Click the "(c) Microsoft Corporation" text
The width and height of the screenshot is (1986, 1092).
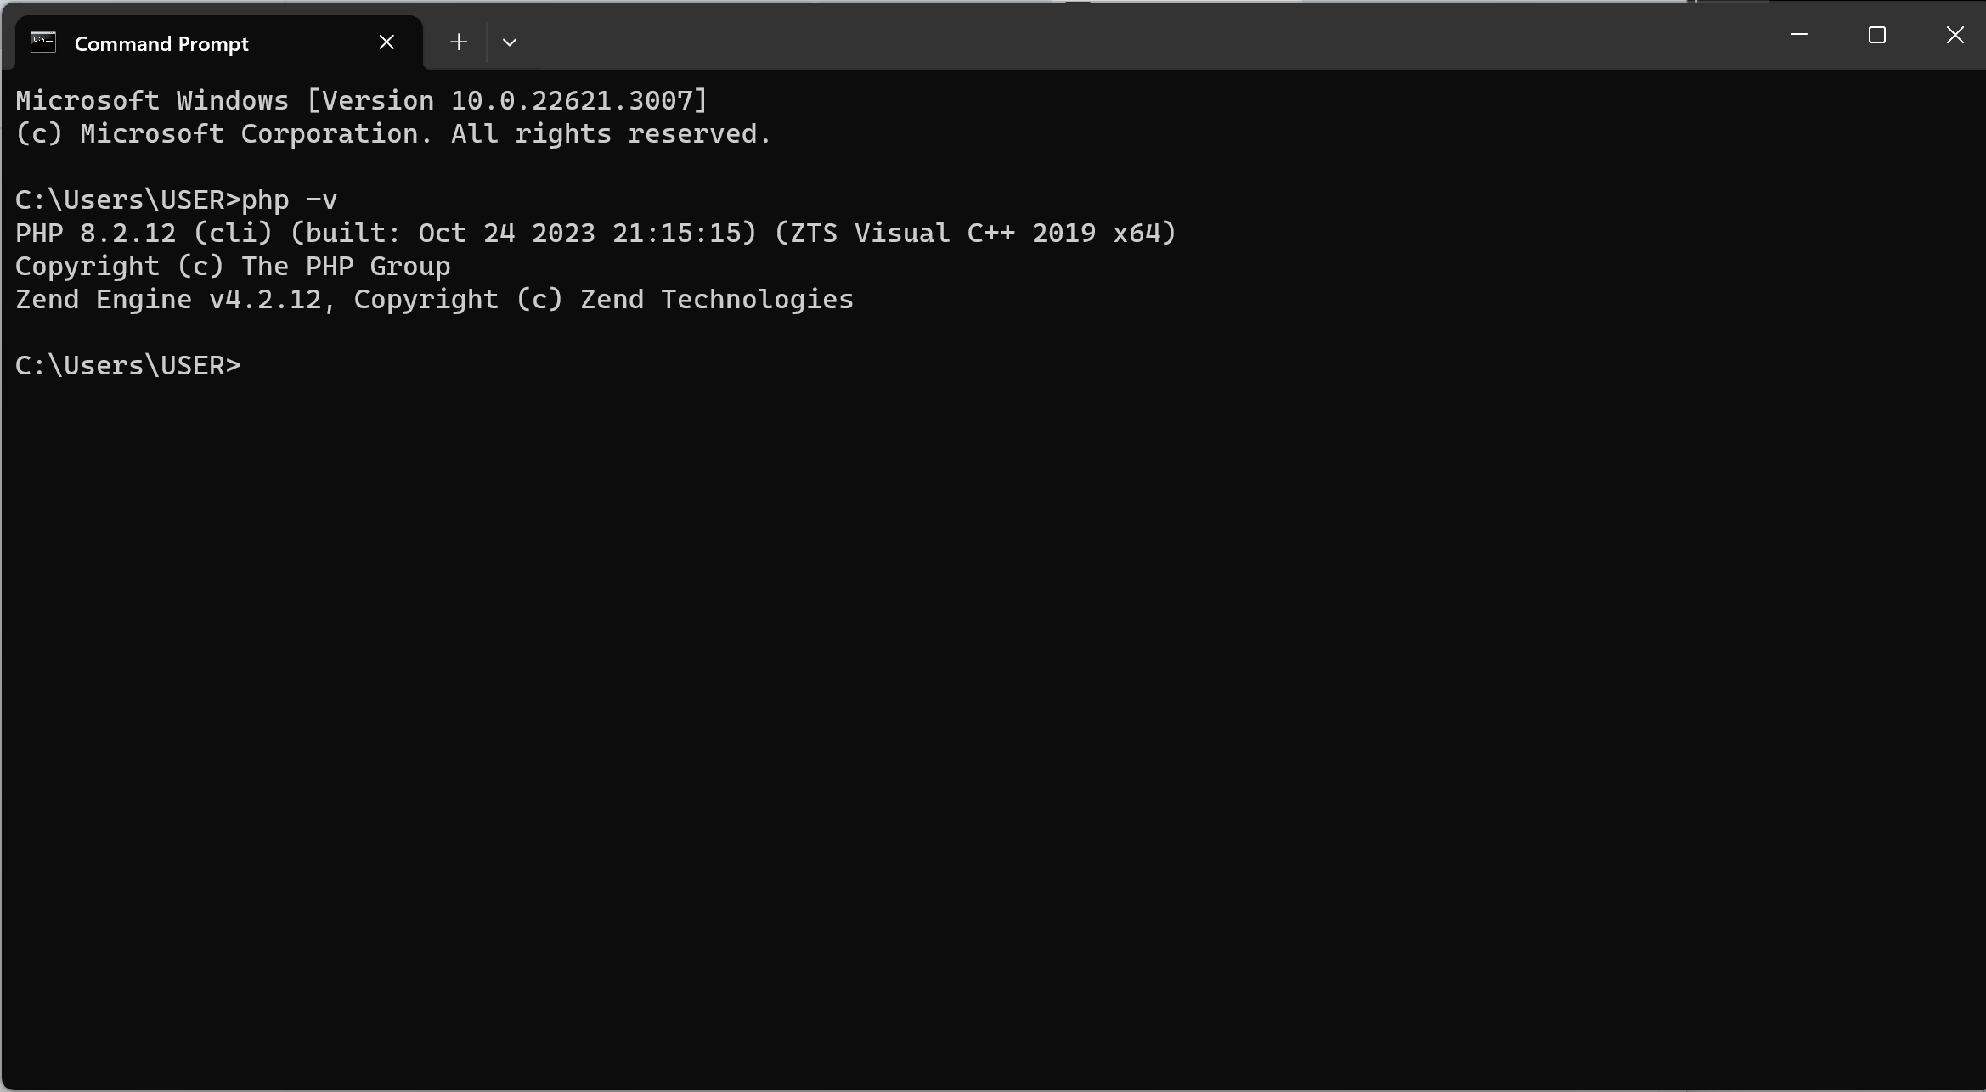[217, 134]
